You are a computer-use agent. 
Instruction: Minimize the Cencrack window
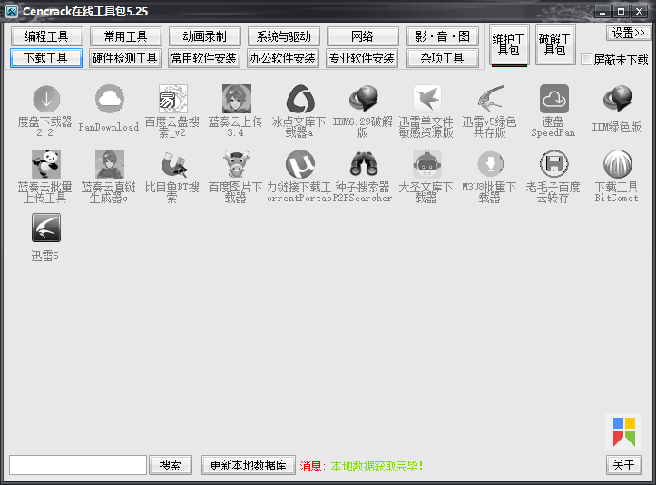(602, 12)
